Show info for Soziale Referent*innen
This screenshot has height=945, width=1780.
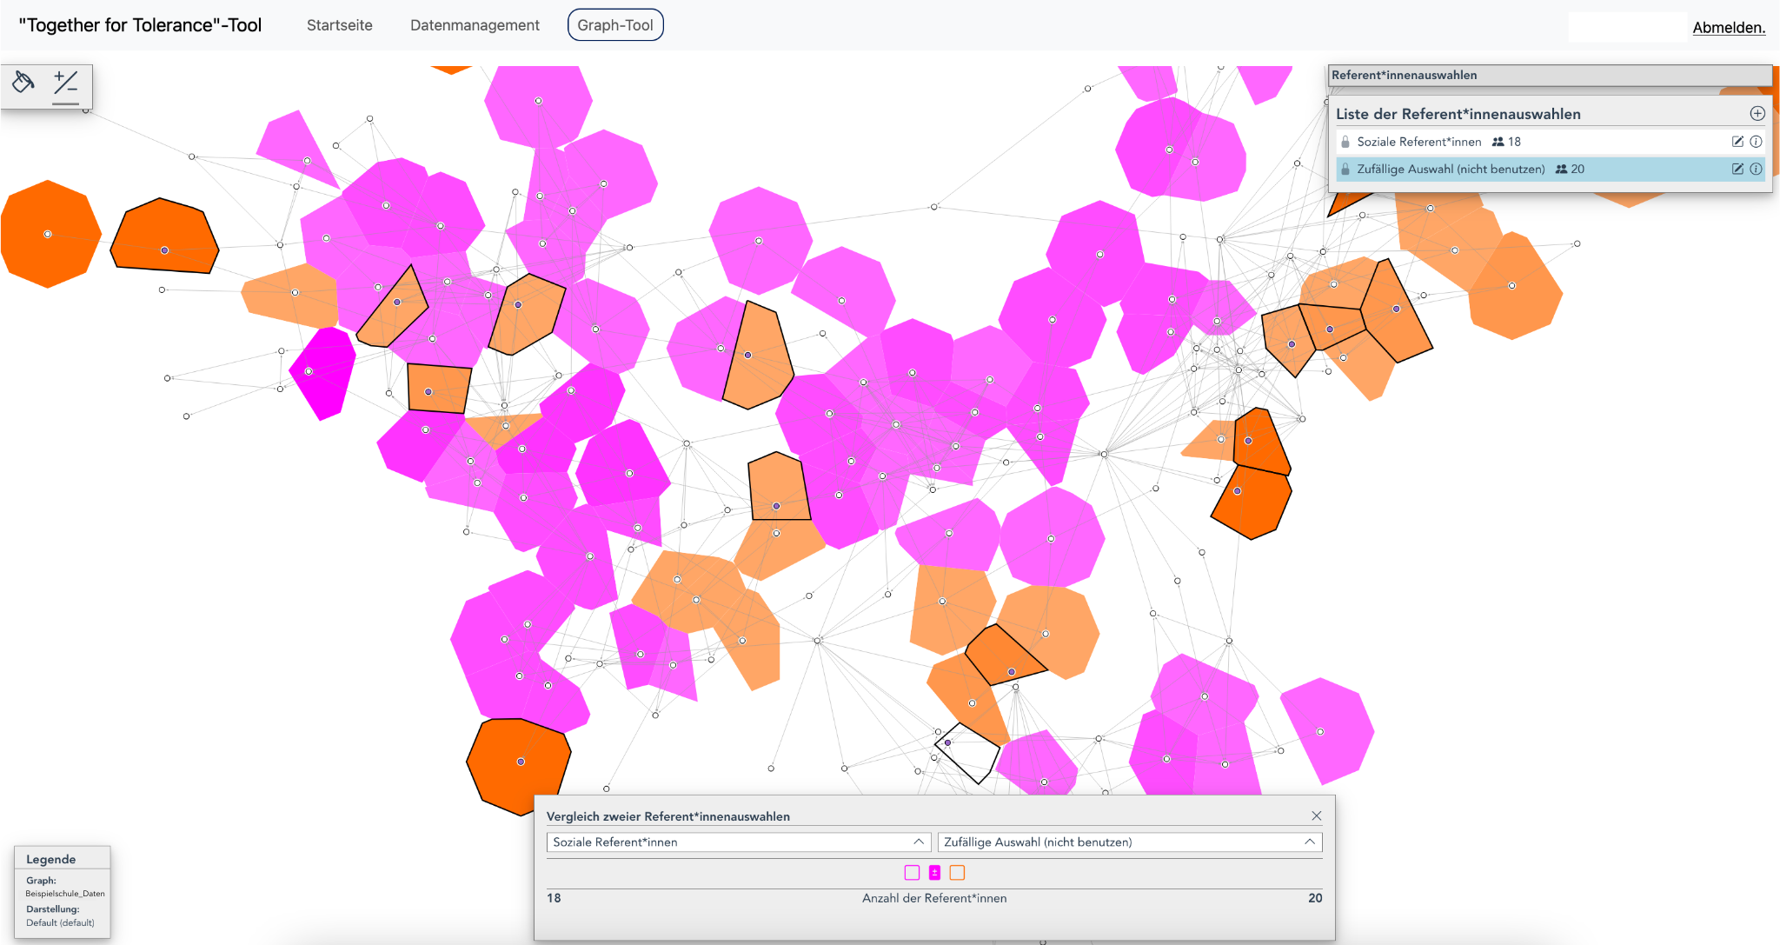click(x=1756, y=142)
